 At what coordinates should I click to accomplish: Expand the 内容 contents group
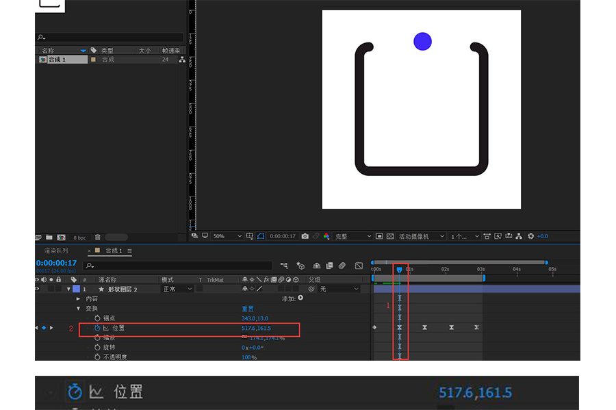coord(78,299)
